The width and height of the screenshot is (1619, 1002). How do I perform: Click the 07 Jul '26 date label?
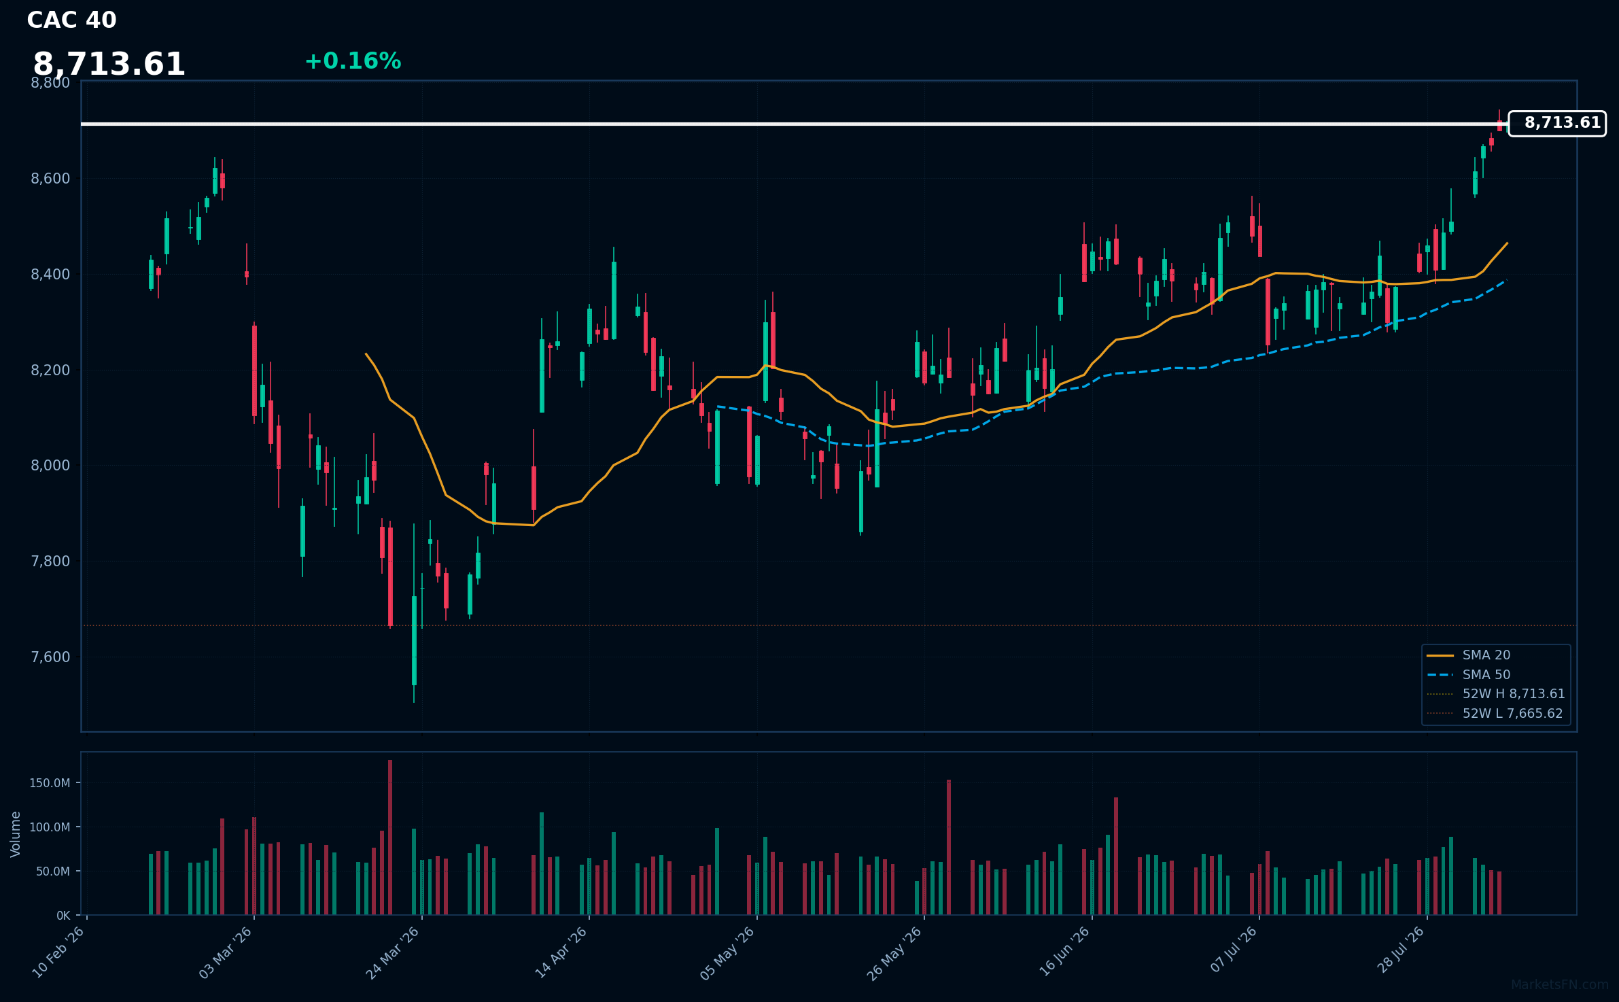(x=1234, y=950)
